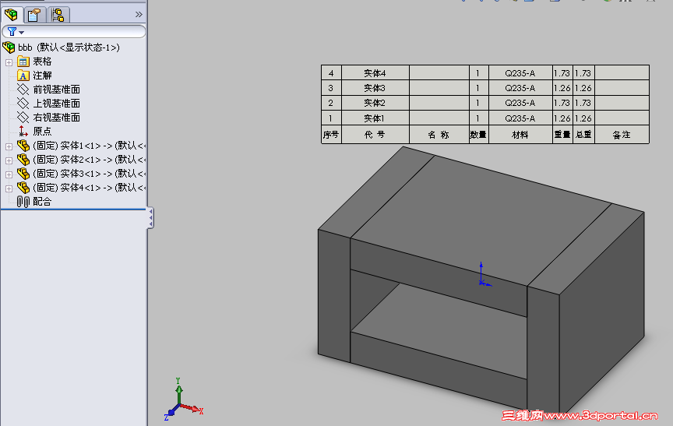This screenshot has height=426, width=673.
Task: Open the FeatureManager design tree tab
Action: tap(11, 15)
